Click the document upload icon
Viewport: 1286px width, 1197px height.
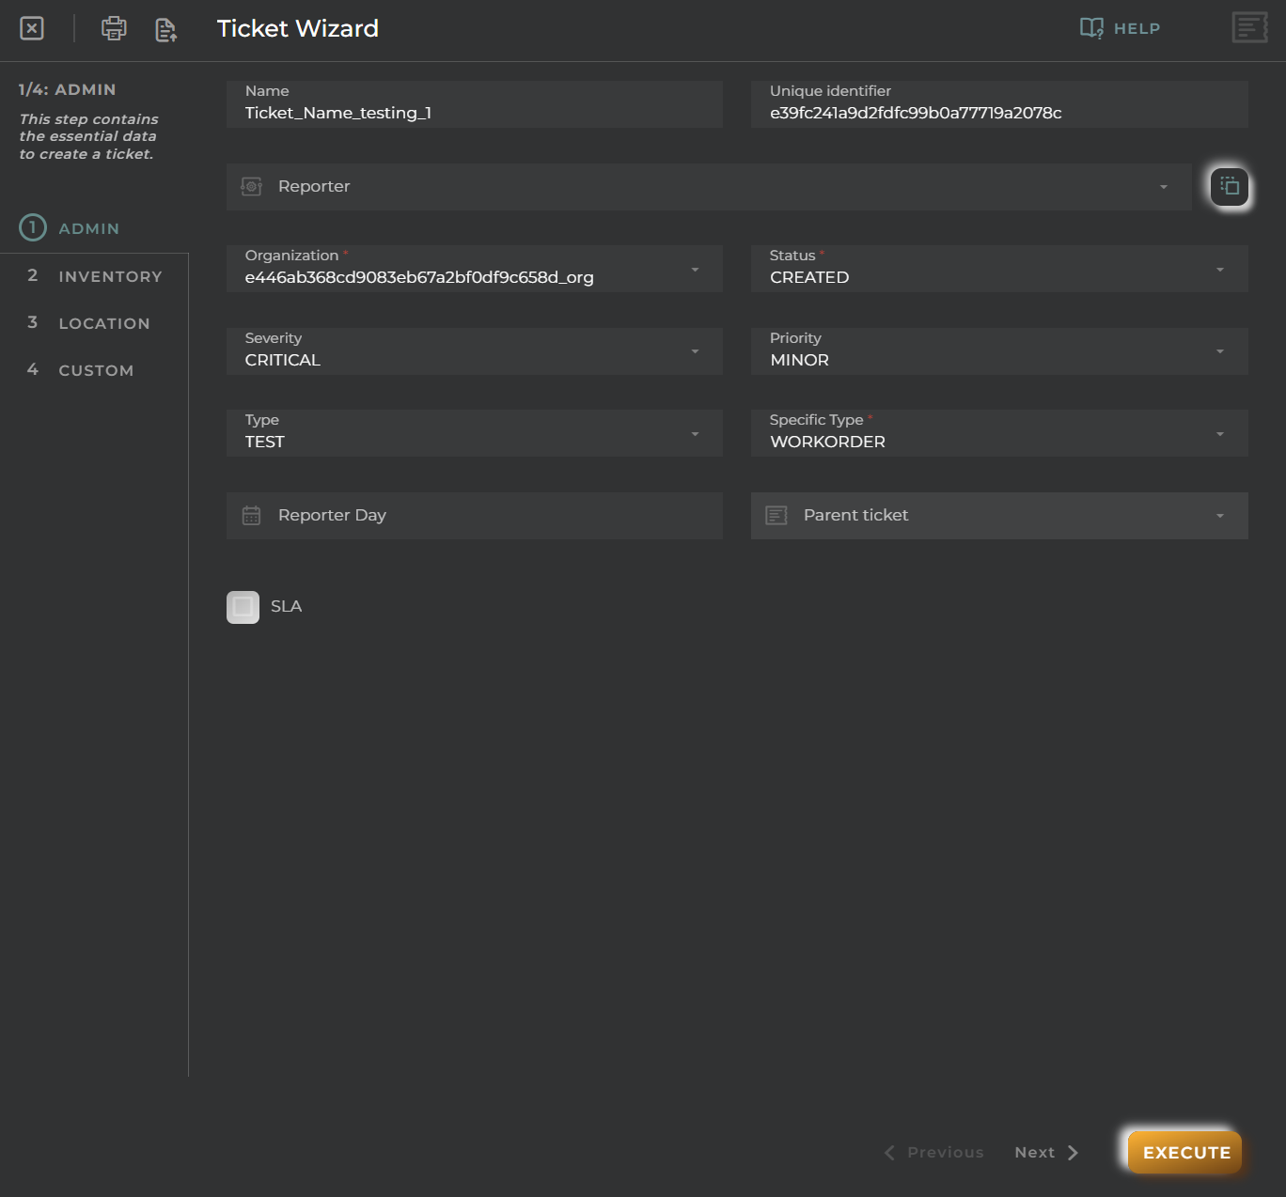click(166, 29)
